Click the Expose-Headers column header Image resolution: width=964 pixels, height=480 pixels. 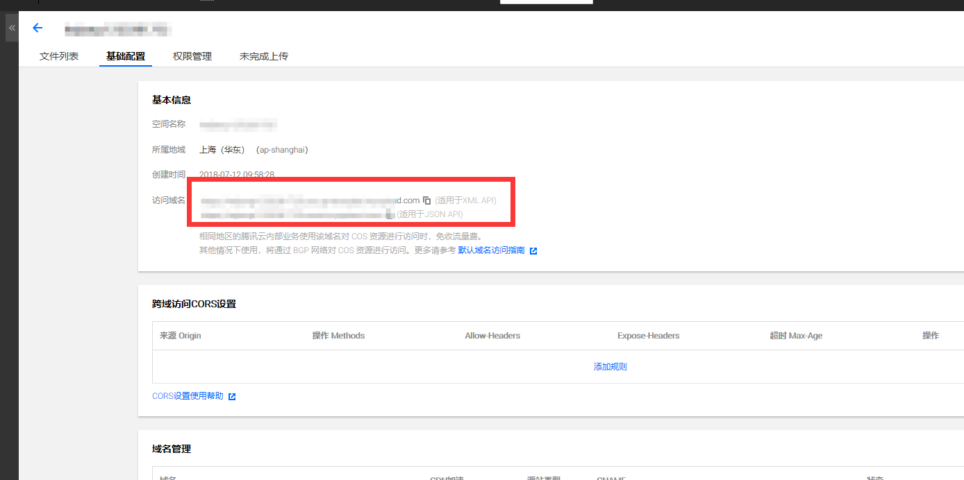click(x=649, y=336)
